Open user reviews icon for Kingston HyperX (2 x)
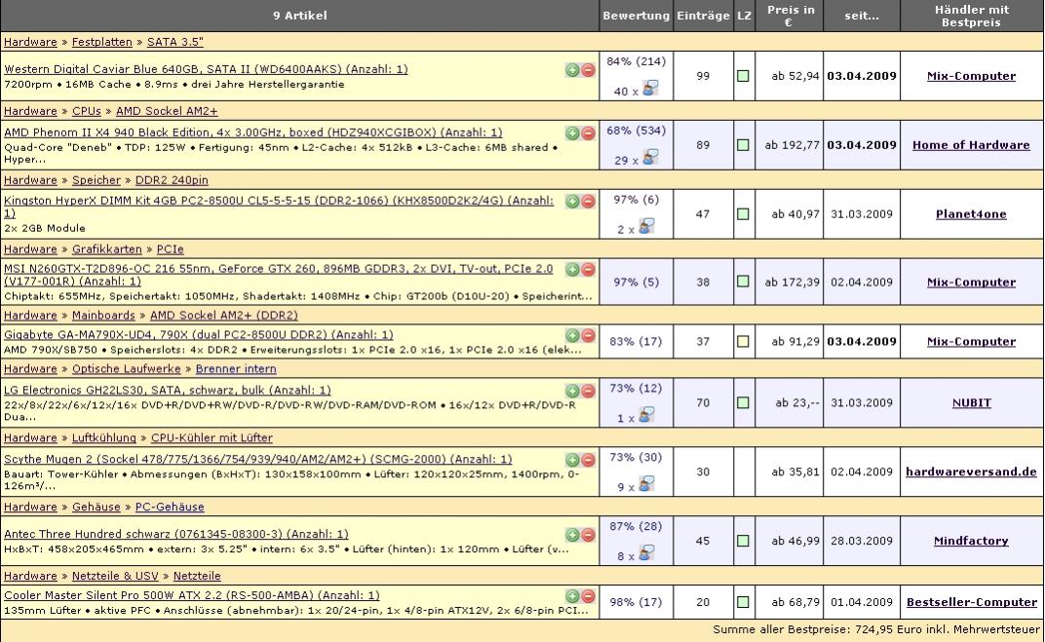Screen dimensions: 1045x642 pyautogui.click(x=645, y=226)
